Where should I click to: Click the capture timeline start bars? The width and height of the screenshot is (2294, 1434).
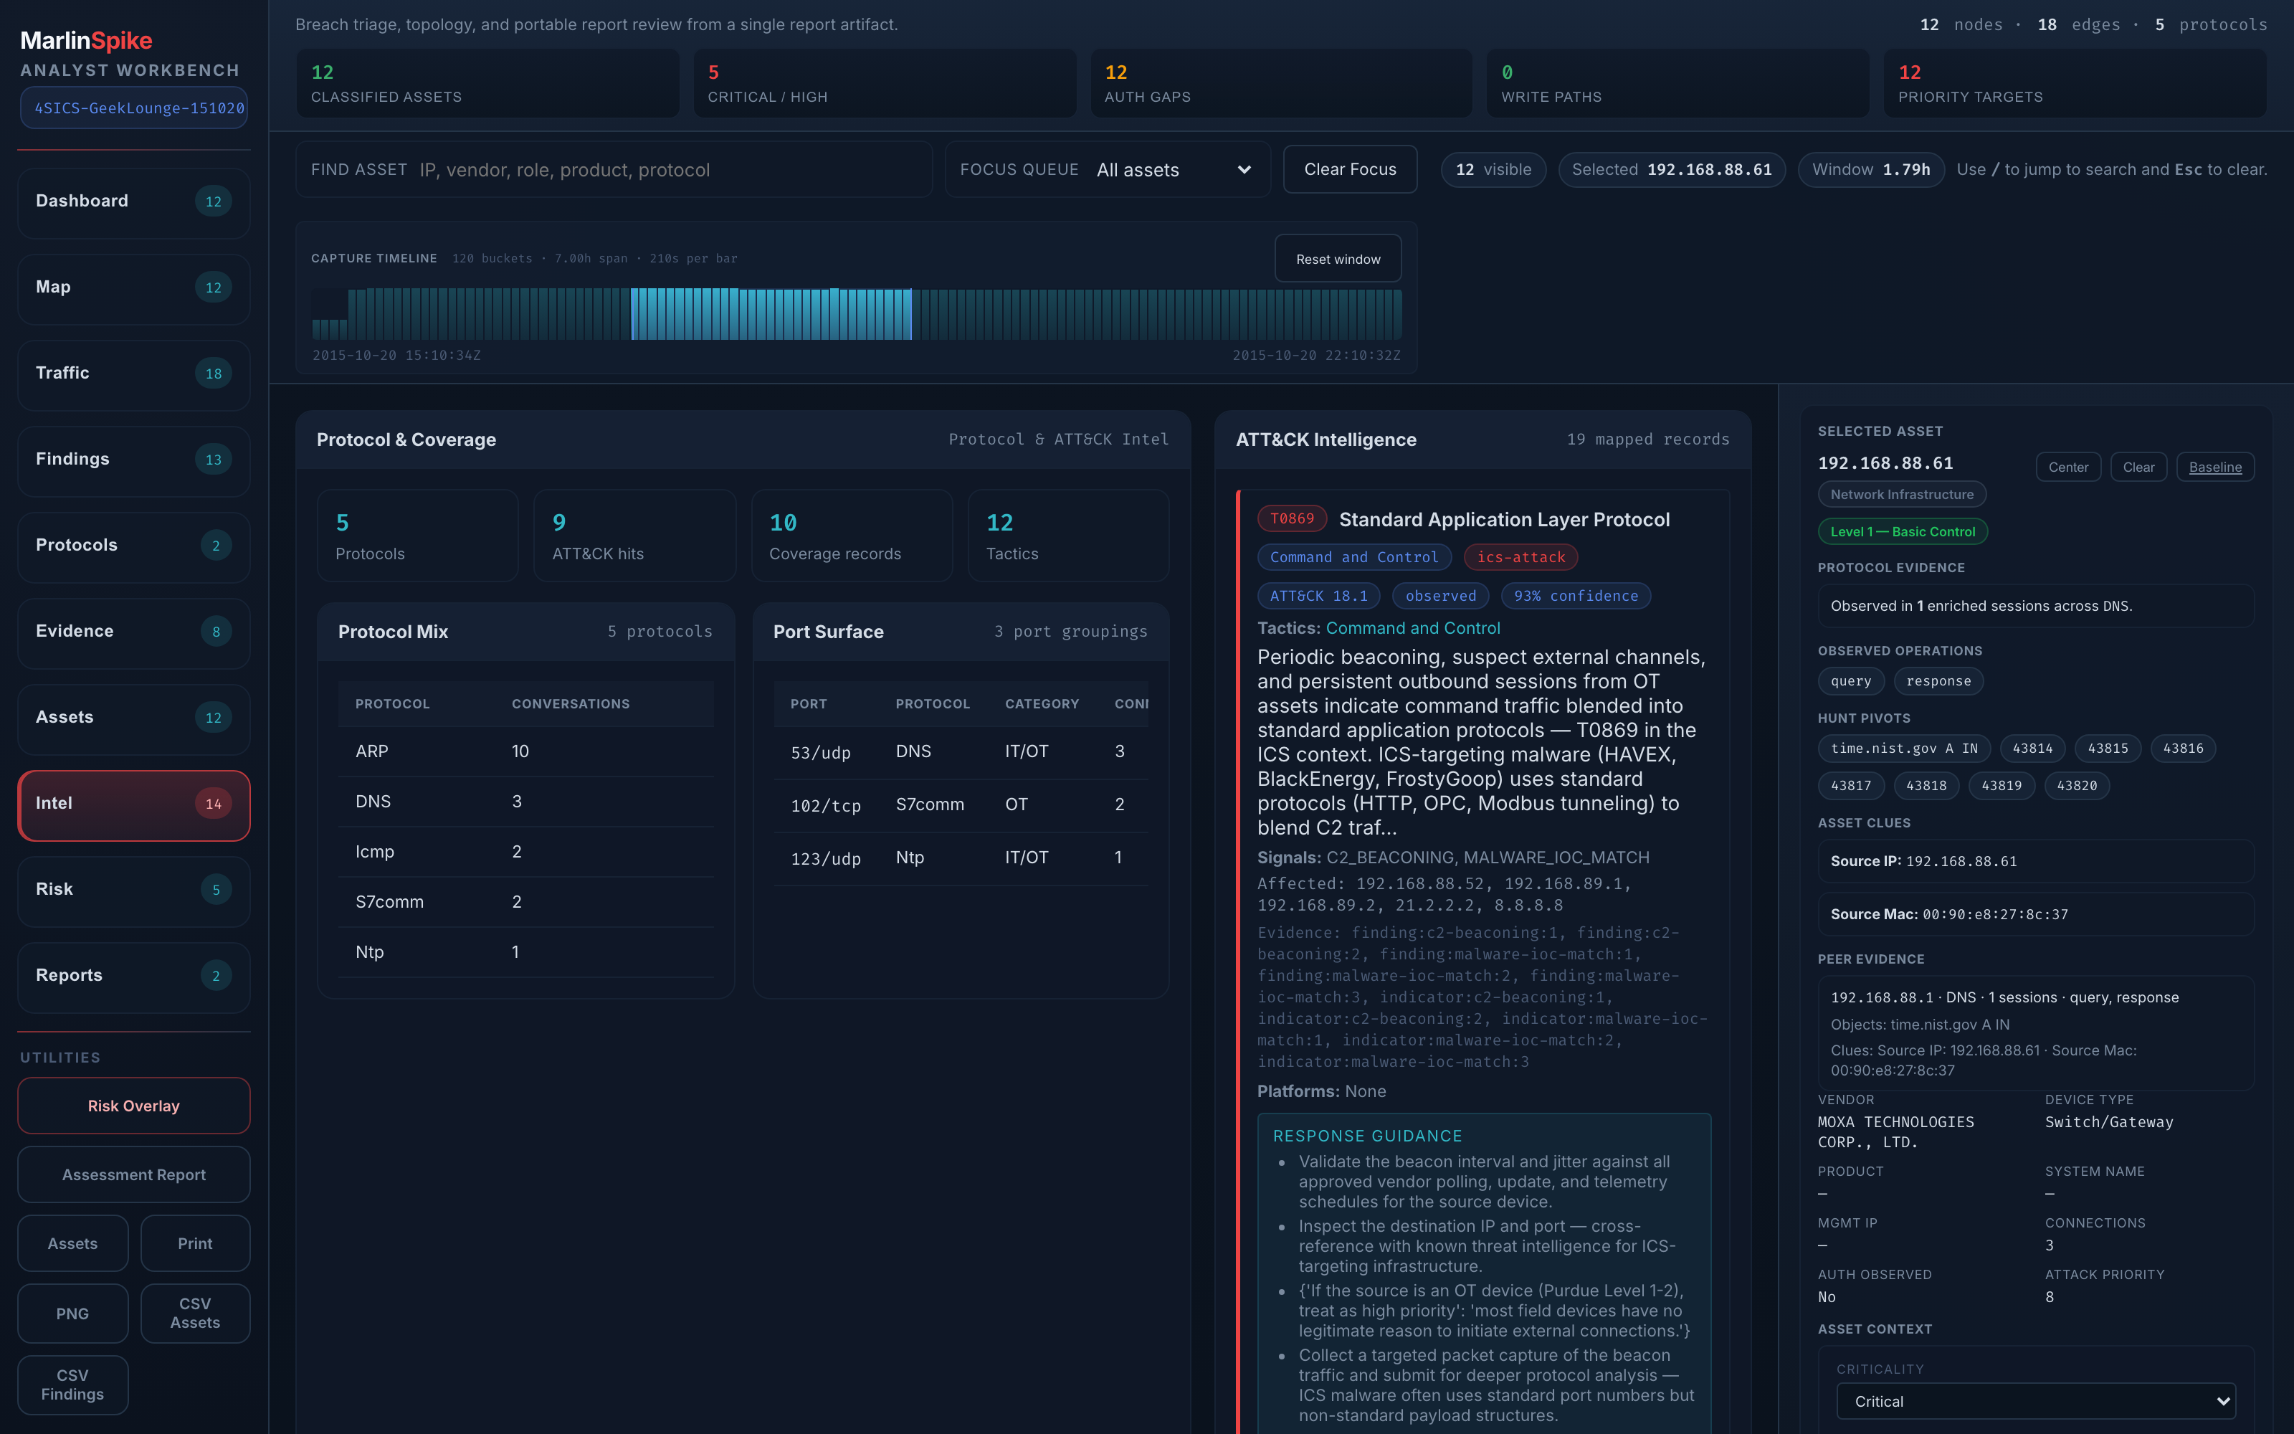click(x=330, y=328)
